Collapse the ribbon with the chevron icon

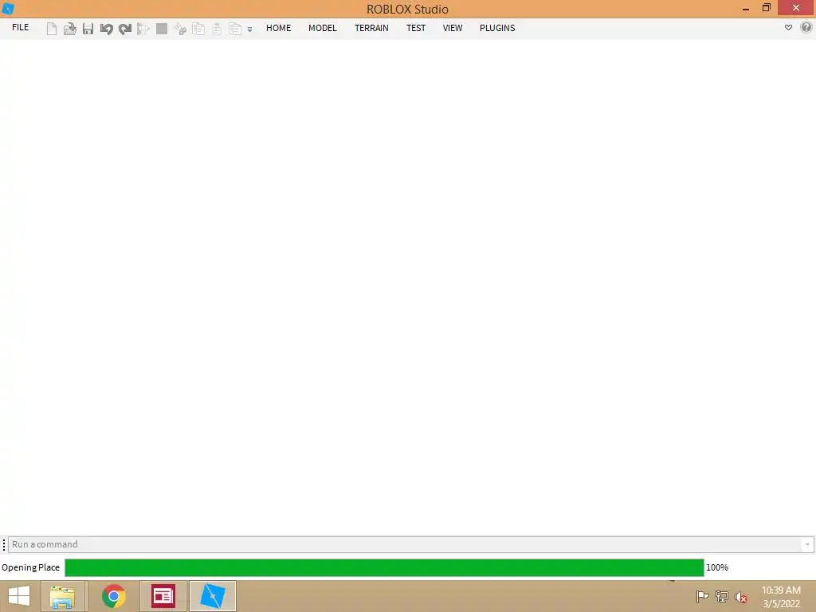point(788,28)
